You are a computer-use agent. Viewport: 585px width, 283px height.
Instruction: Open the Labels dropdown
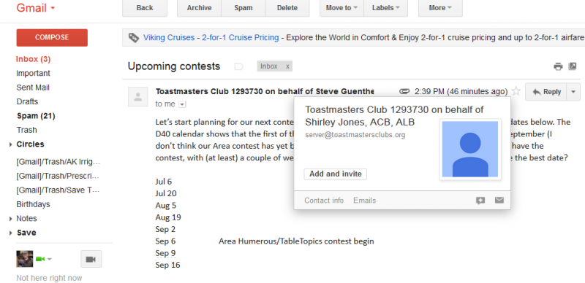(386, 8)
